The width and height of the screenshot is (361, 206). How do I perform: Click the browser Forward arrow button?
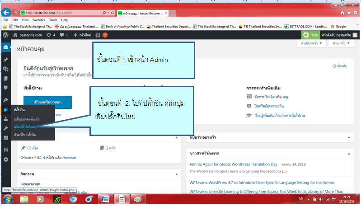(15, 13)
